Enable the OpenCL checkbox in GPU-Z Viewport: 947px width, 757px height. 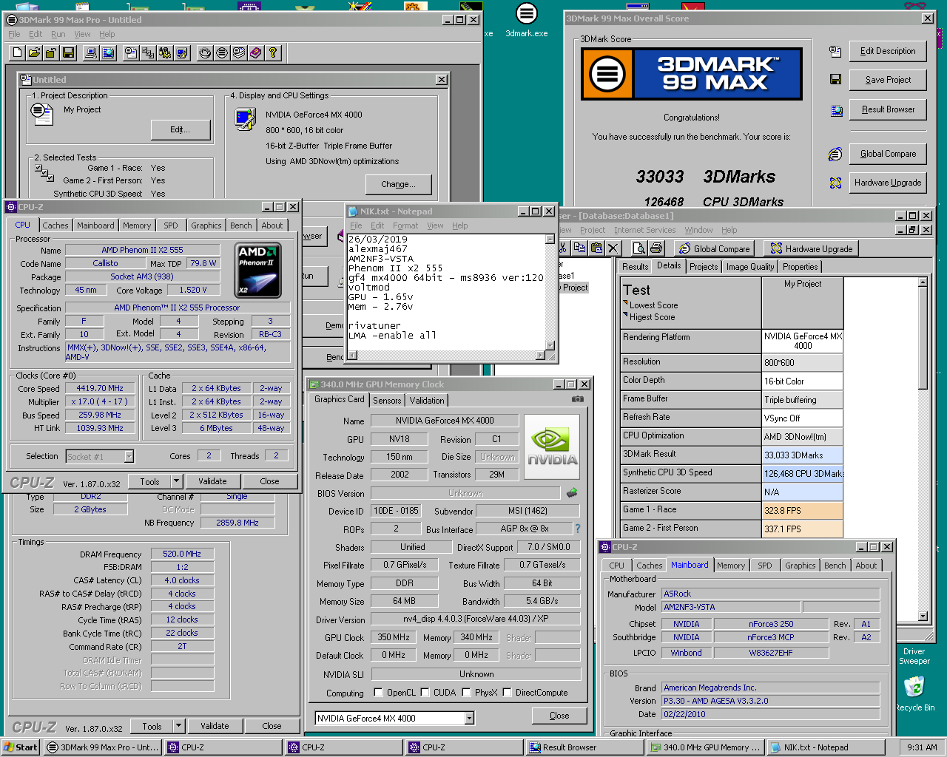pyautogui.click(x=379, y=693)
